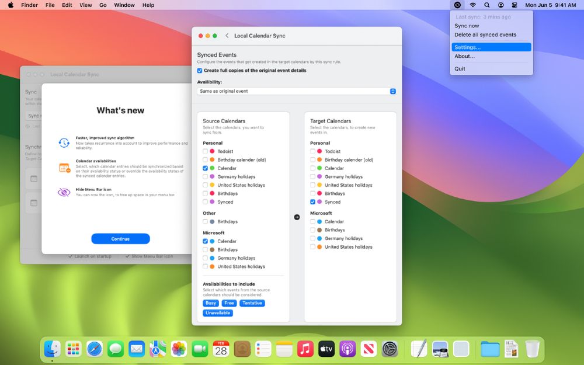The image size is (584, 365).
Task: Open Preview from the Dock
Action: pos(440,349)
